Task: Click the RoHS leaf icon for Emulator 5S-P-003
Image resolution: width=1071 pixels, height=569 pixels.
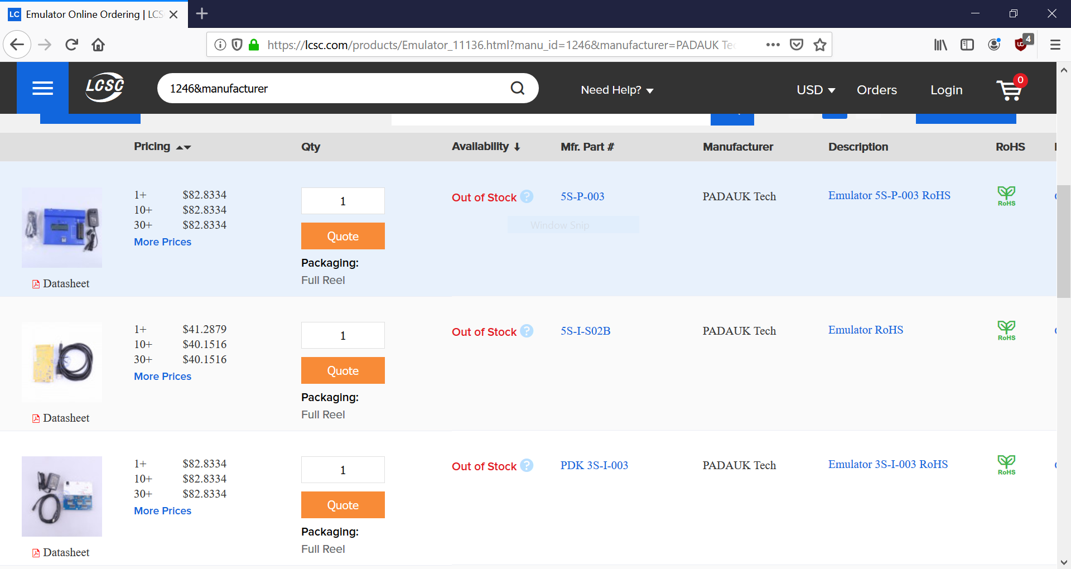Action: pyautogui.click(x=1006, y=195)
